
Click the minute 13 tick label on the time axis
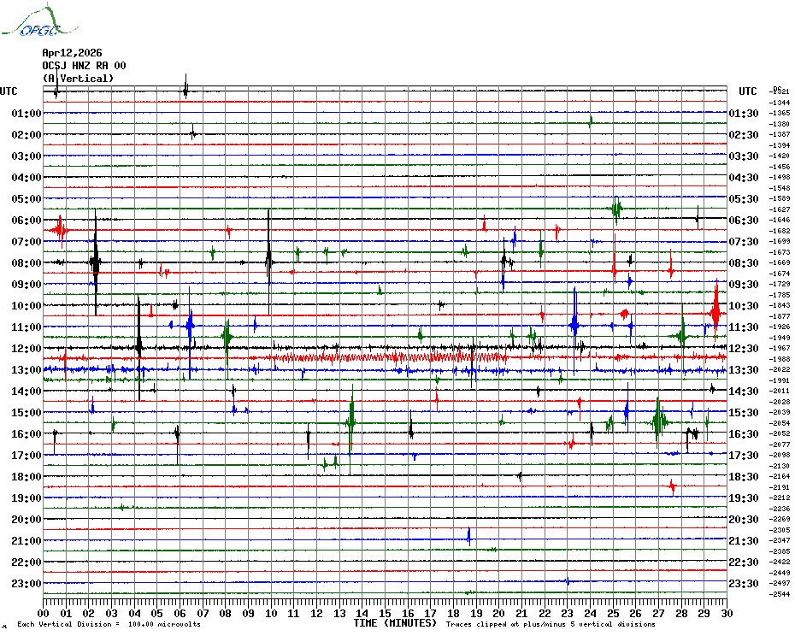coord(339,613)
